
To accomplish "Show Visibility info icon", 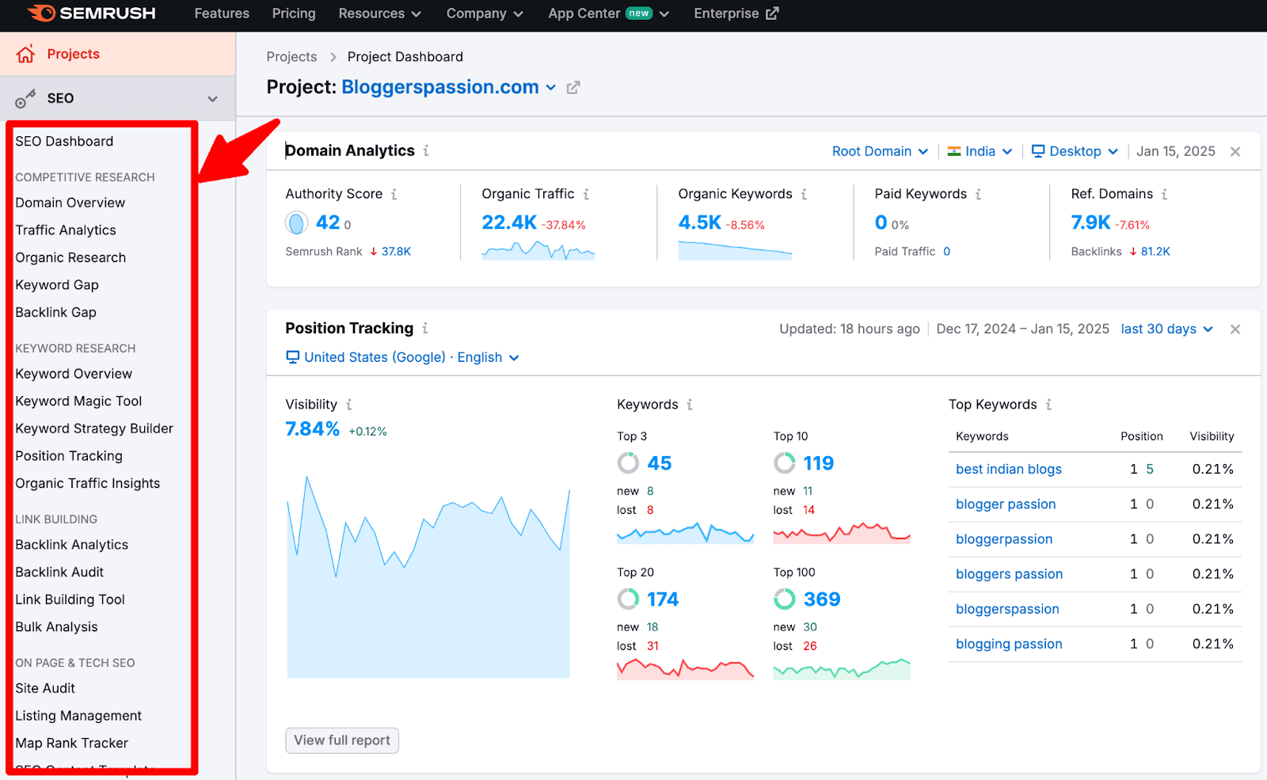I will (348, 405).
